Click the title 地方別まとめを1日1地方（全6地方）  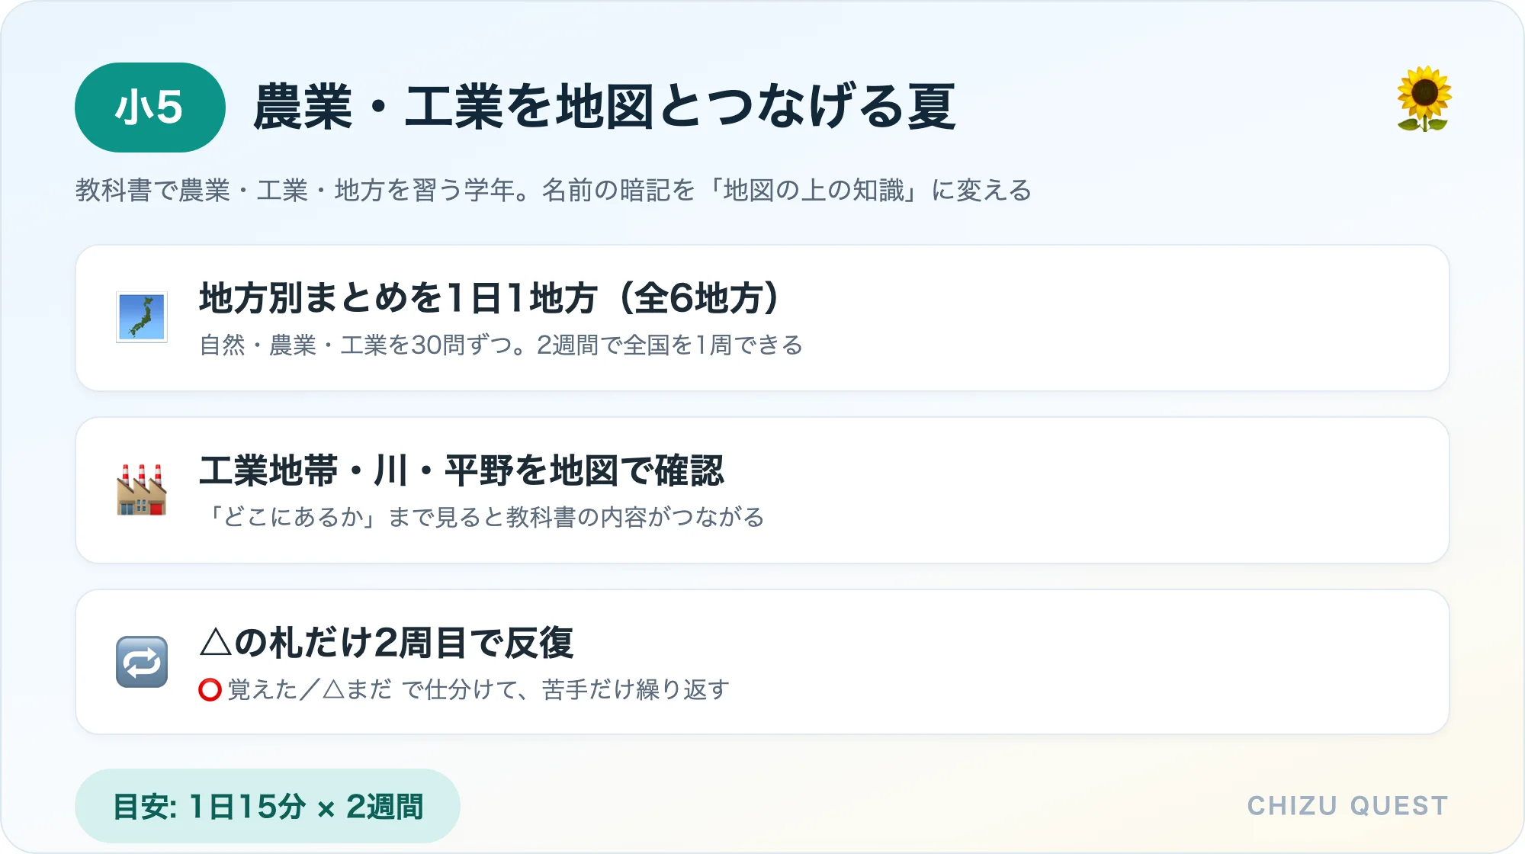[x=490, y=298]
